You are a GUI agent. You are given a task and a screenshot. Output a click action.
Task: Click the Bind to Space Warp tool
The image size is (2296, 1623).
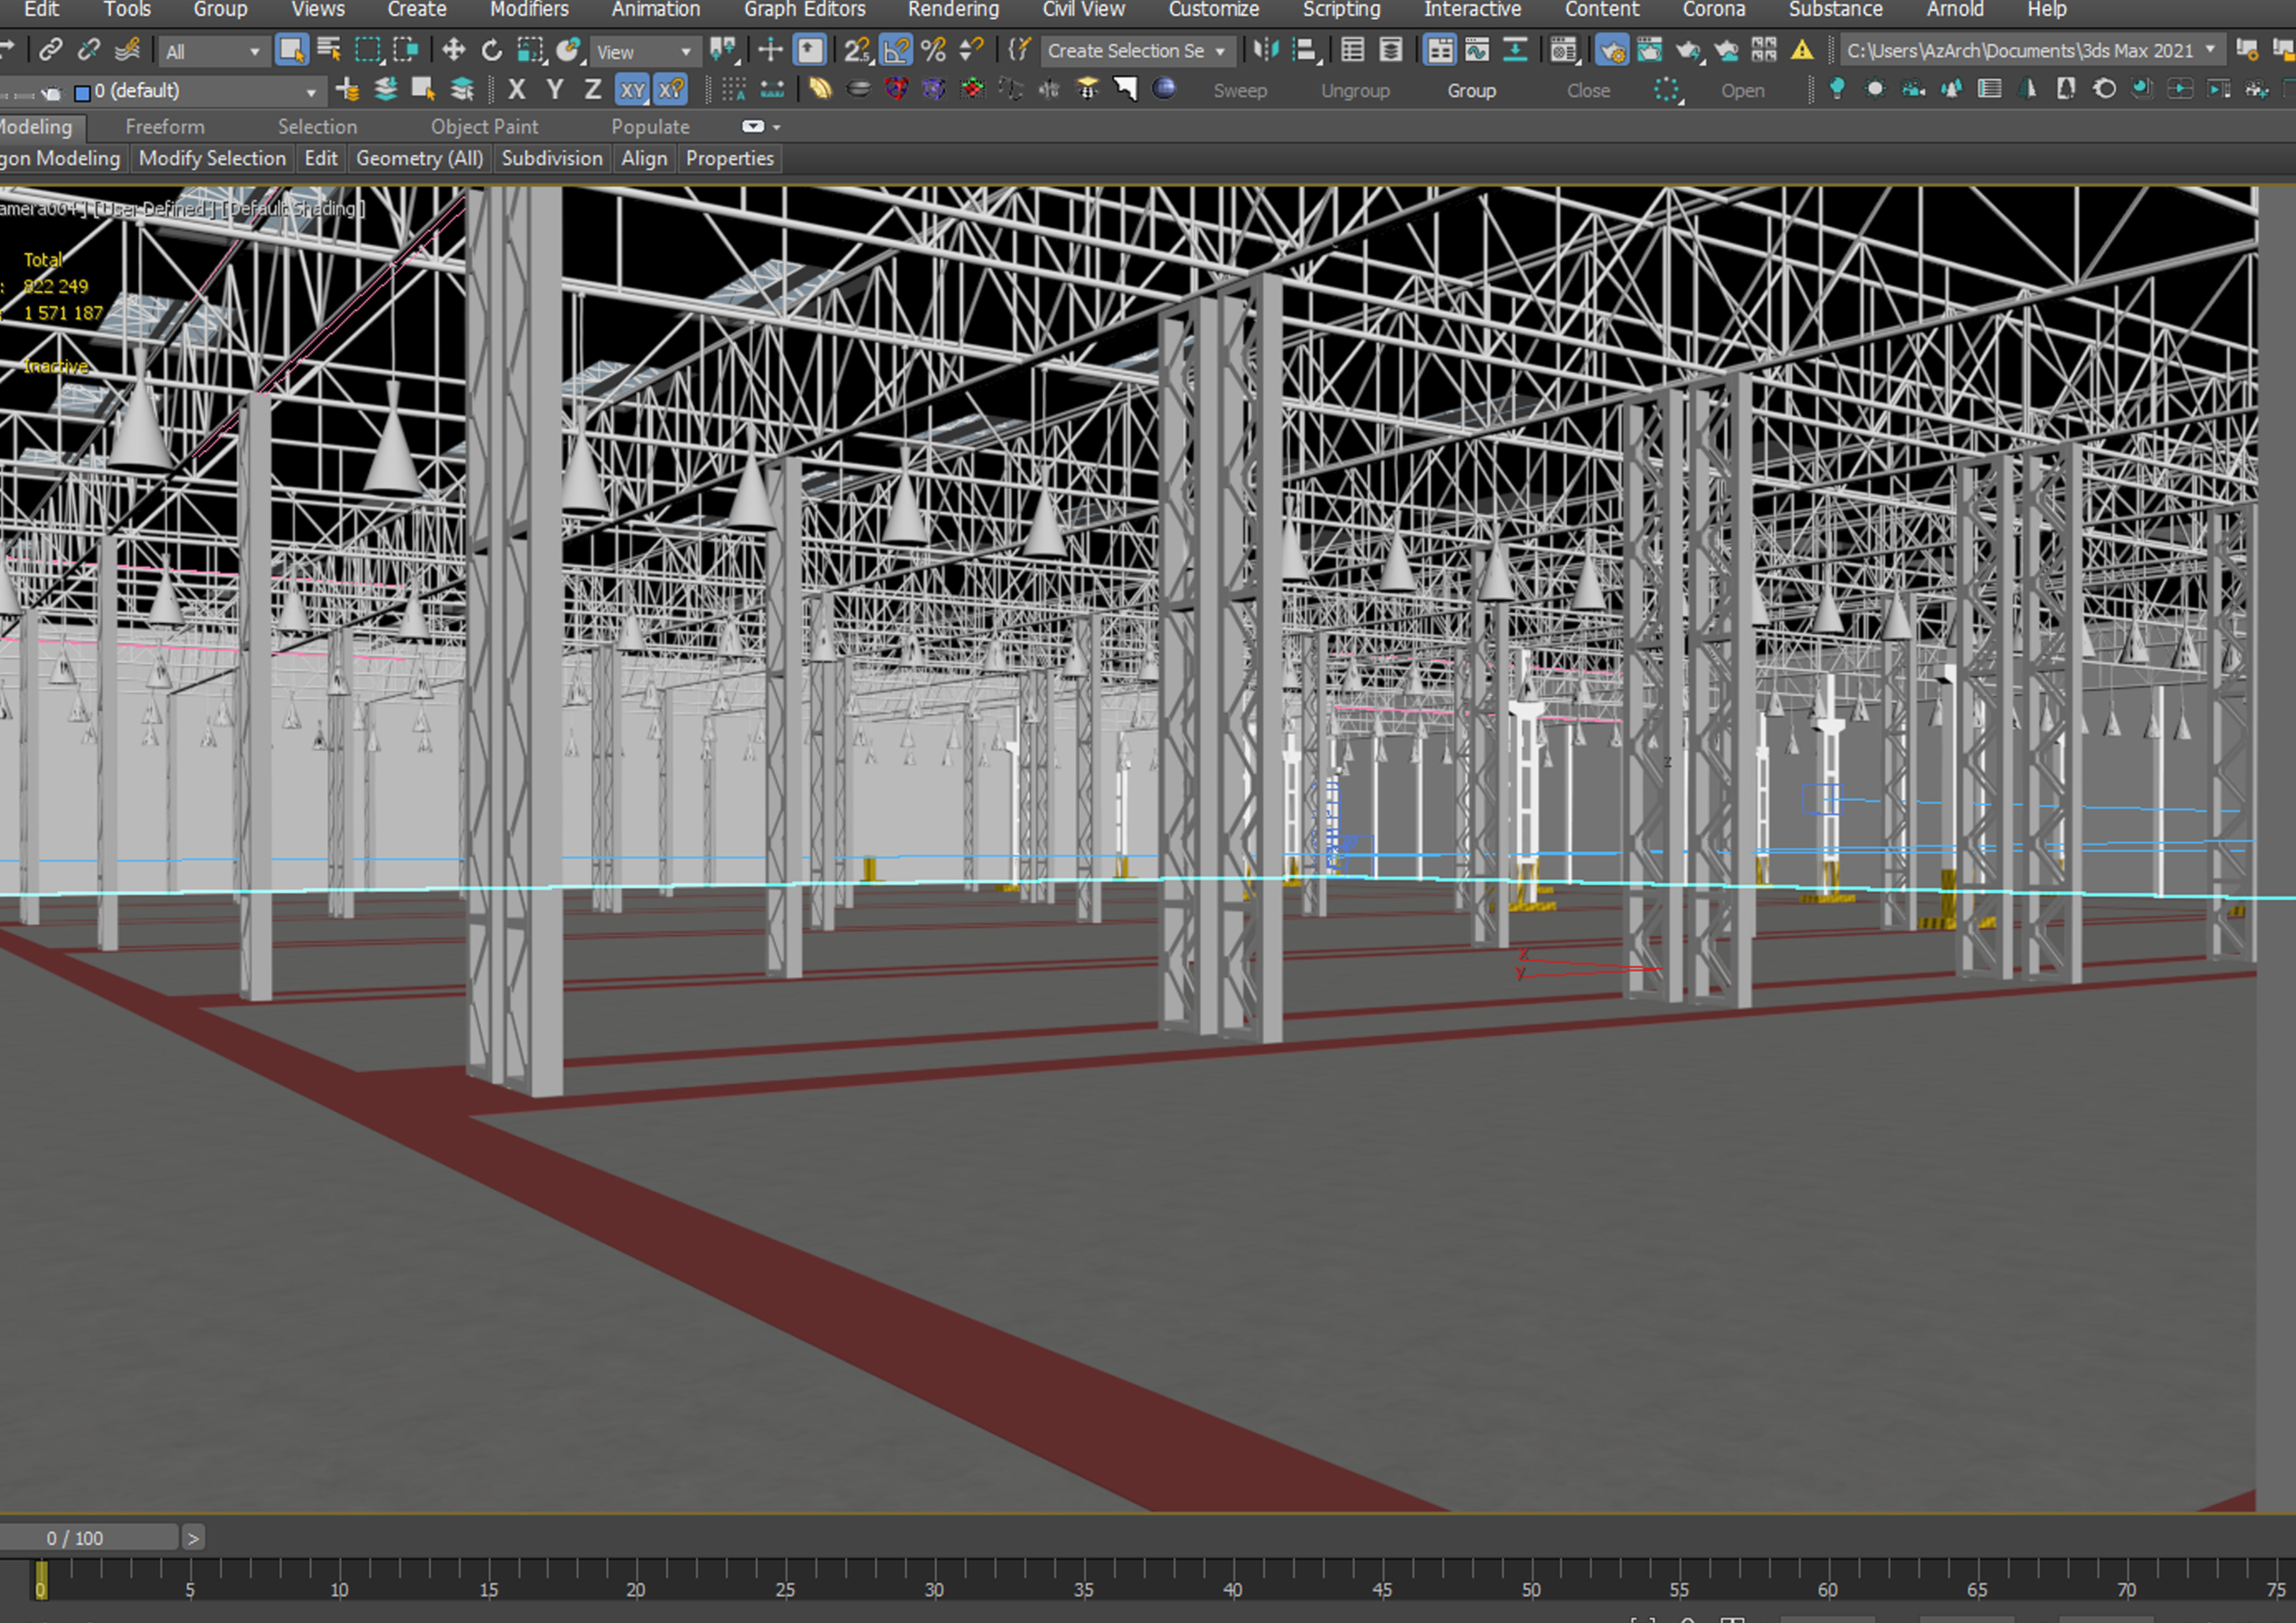click(x=127, y=49)
